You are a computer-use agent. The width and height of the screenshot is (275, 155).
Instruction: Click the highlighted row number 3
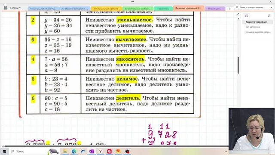[x=33, y=40]
